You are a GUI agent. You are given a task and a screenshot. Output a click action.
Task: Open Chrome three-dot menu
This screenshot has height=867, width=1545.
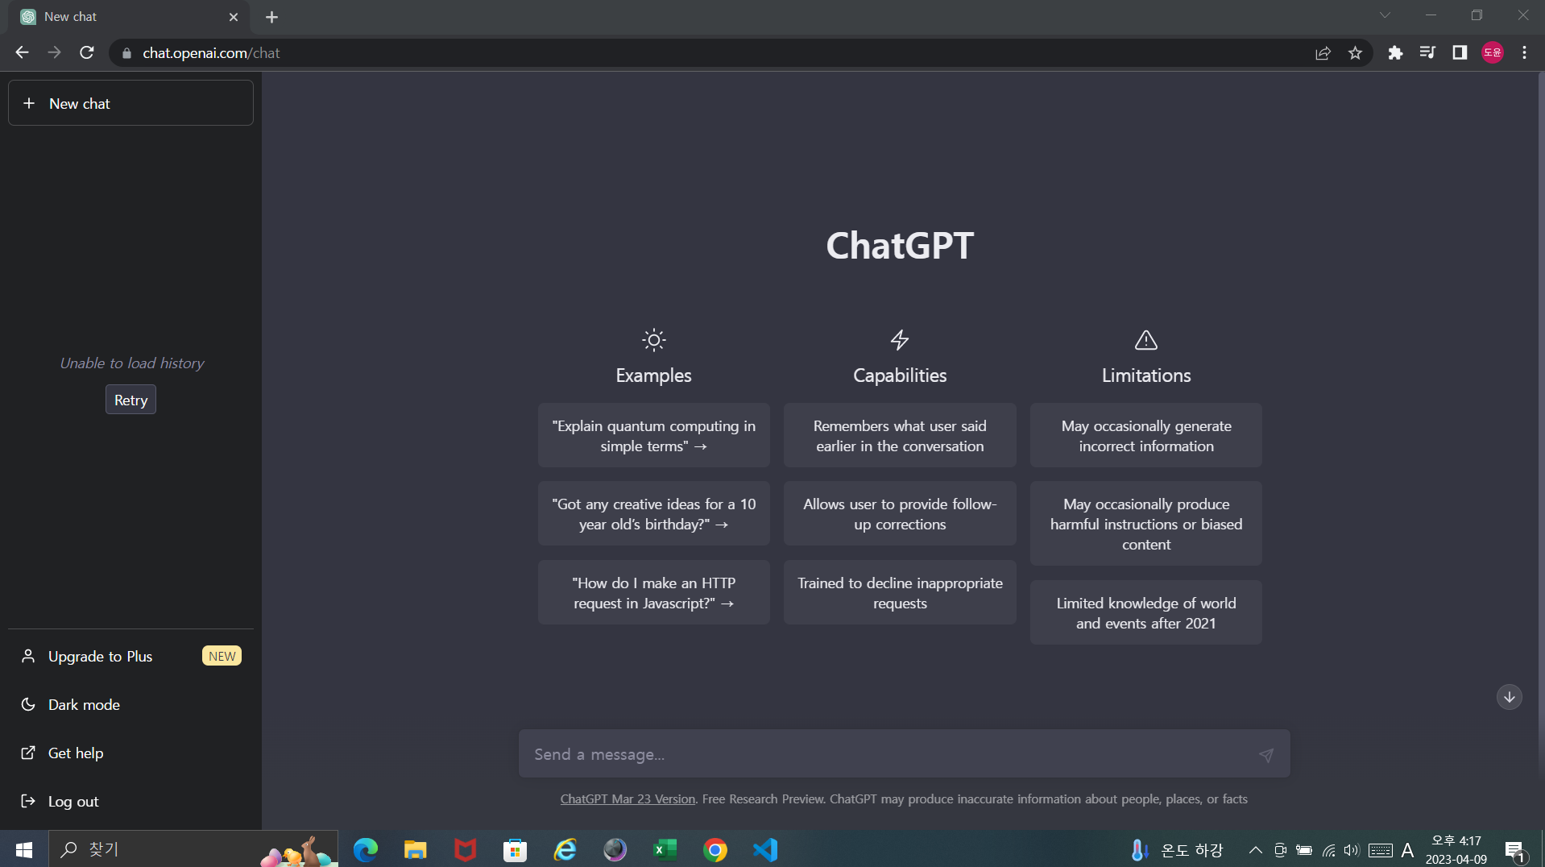1524,53
